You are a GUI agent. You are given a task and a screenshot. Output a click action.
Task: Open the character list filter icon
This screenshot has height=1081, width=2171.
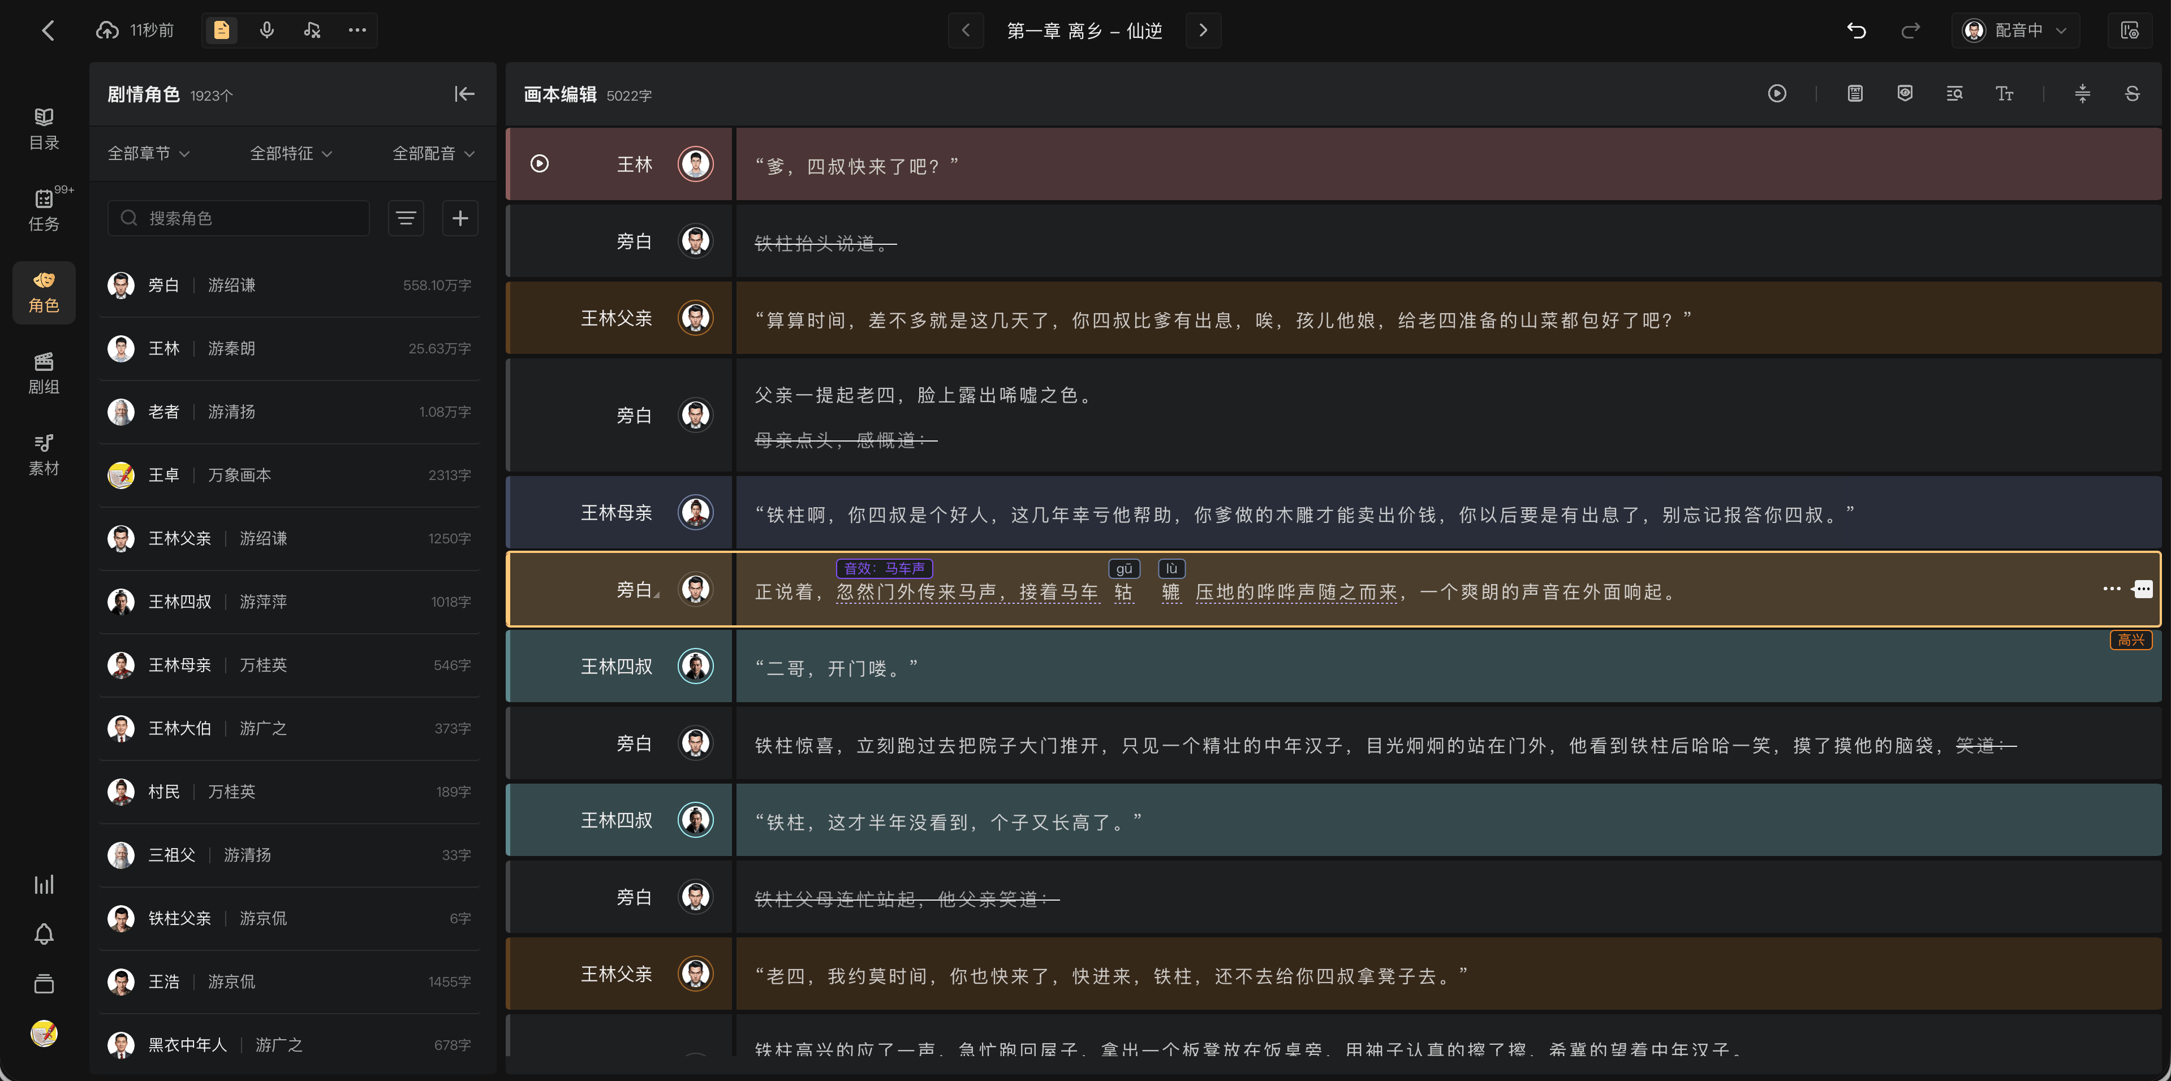click(406, 218)
